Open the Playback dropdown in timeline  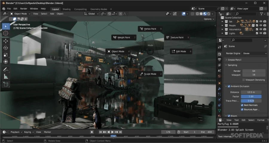point(16,132)
